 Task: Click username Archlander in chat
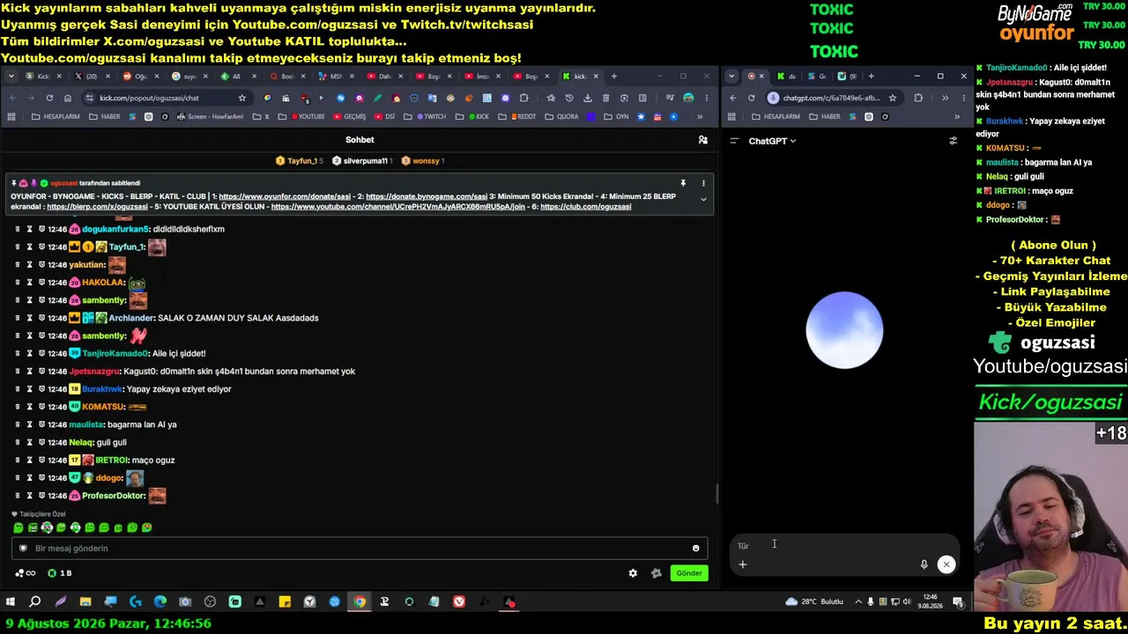(132, 318)
